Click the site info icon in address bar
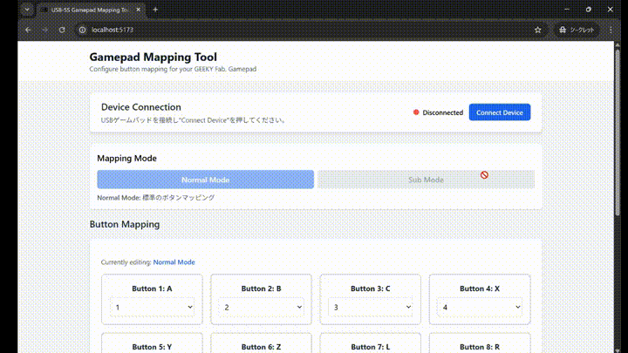The height and width of the screenshot is (353, 628). (x=82, y=30)
